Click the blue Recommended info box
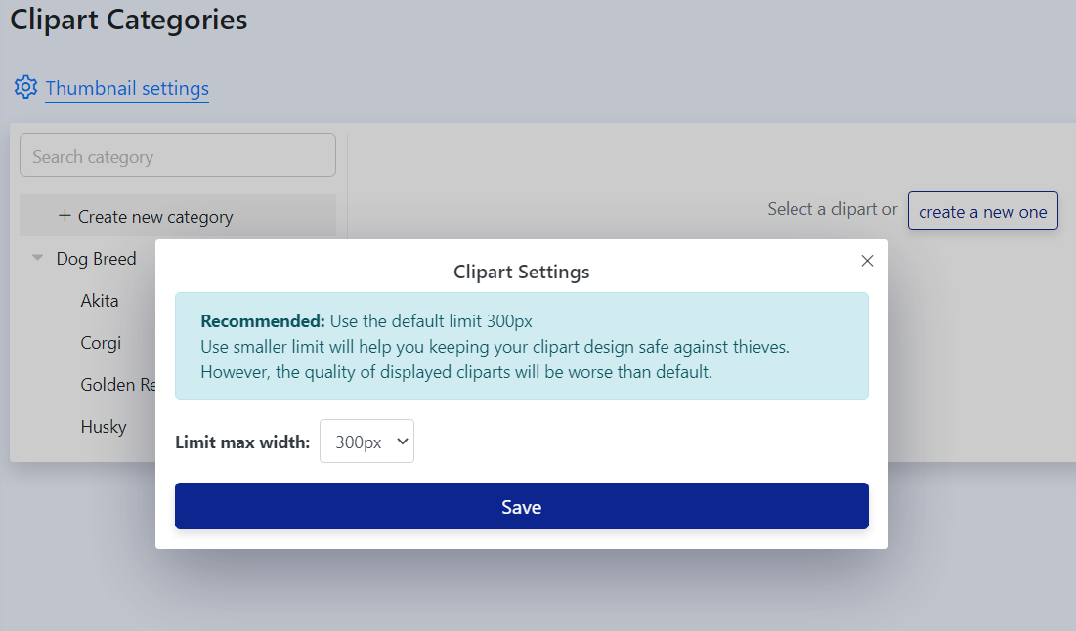Image resolution: width=1076 pixels, height=631 pixels. coord(521,346)
